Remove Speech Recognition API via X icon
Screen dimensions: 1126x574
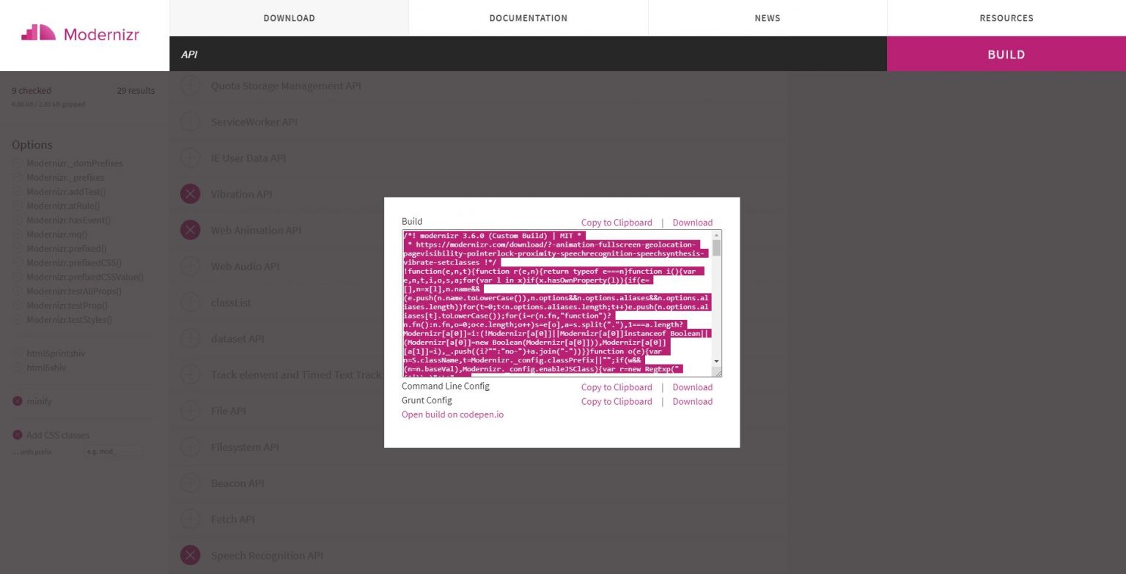tap(190, 555)
